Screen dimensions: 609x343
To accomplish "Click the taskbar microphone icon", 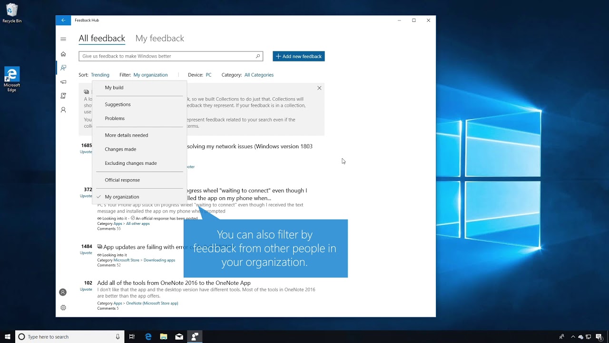I will tap(118, 337).
